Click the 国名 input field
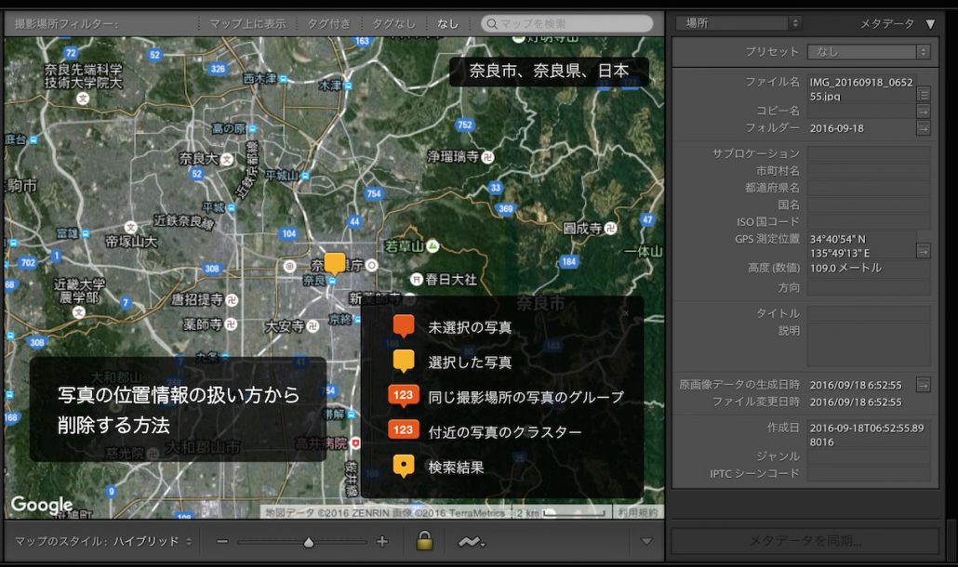 coord(869,204)
